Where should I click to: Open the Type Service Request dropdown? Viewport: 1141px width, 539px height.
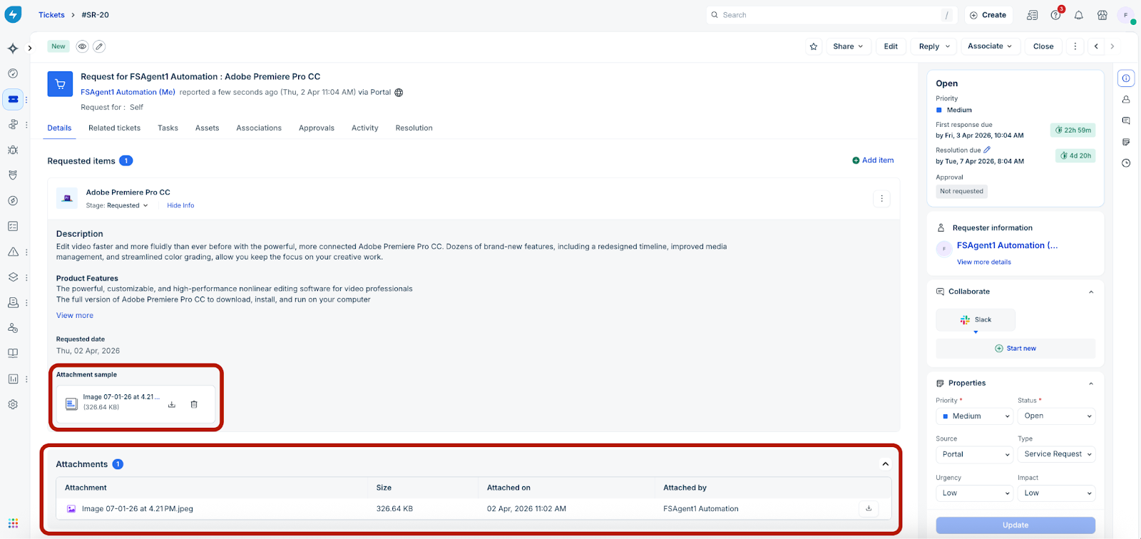(x=1056, y=454)
